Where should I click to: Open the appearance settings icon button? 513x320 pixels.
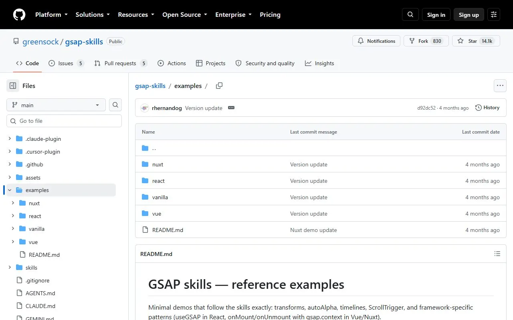click(494, 15)
